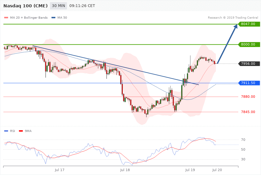Click the Jul 18 date axis label
The width and height of the screenshot is (261, 176).
pyautogui.click(x=125, y=170)
